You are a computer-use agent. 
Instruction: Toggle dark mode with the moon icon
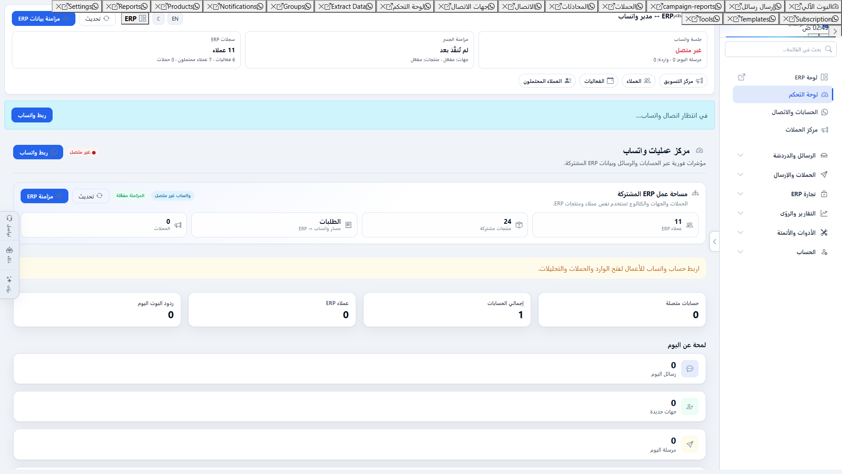click(x=159, y=19)
